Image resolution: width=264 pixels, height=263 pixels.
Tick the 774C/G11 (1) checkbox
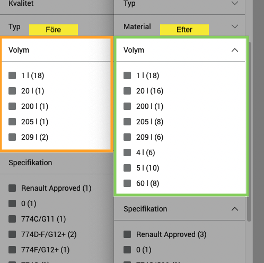click(x=12, y=219)
